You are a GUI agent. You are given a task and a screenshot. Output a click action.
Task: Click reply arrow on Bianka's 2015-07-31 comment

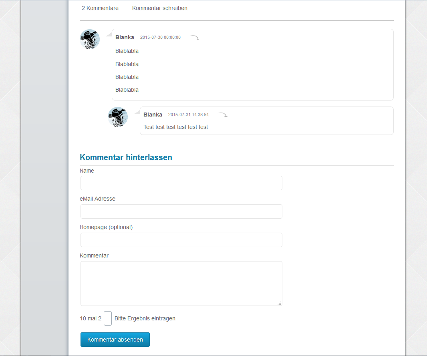[x=223, y=115]
